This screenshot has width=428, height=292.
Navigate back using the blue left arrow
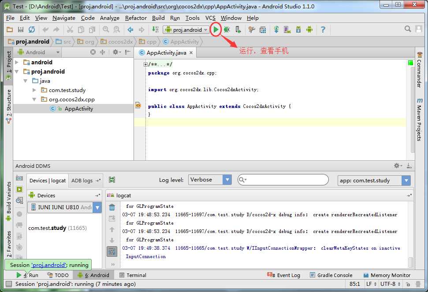click(x=130, y=30)
